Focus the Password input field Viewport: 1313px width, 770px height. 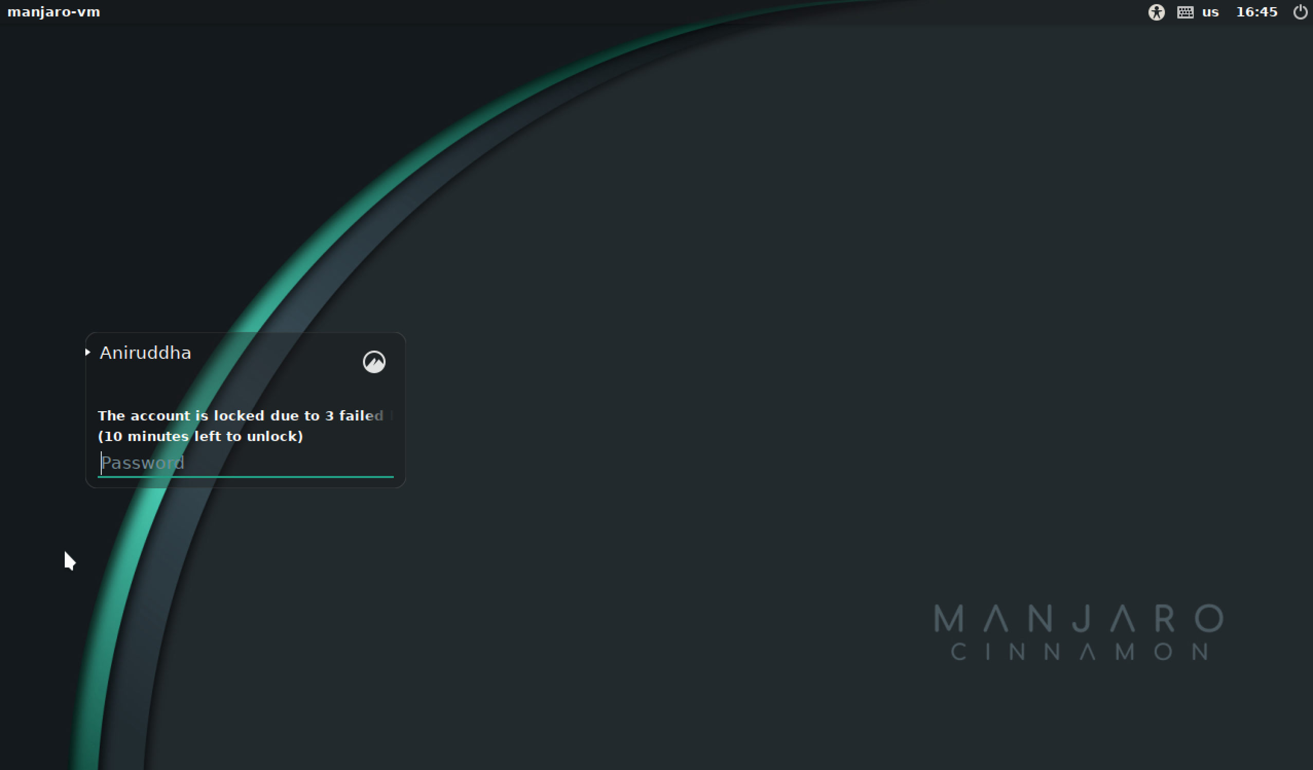point(245,463)
